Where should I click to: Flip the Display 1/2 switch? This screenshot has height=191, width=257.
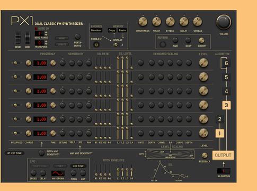click(x=117, y=45)
